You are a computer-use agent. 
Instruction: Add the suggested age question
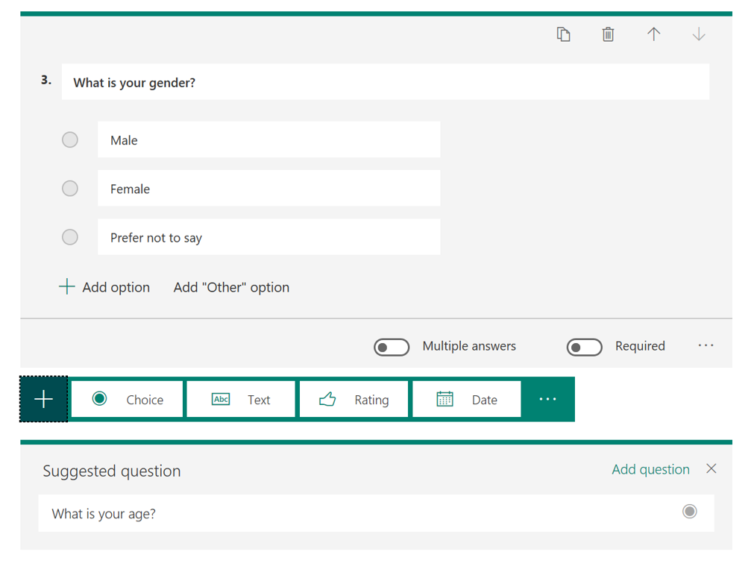(x=650, y=469)
